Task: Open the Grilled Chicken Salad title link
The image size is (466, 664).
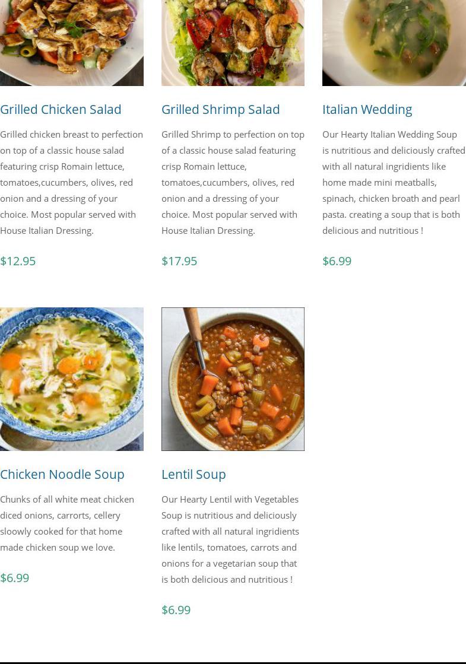Action: [61, 109]
